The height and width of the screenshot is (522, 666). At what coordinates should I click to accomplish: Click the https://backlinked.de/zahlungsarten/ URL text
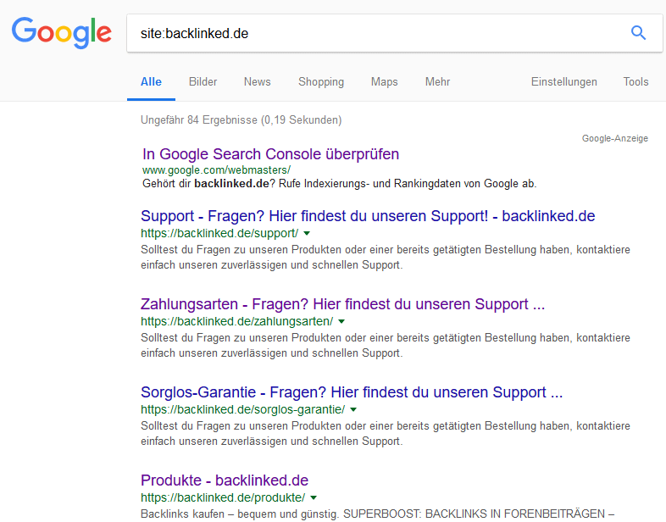click(x=237, y=321)
